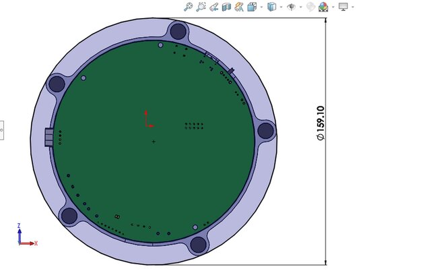Click the Zoom to Fit icon
Screen dimensions: 431x271
tap(188, 7)
